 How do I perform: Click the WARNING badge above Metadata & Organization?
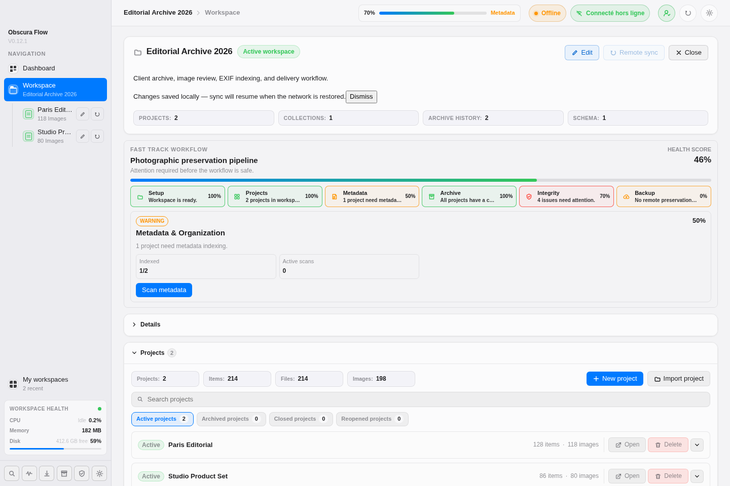pos(152,221)
